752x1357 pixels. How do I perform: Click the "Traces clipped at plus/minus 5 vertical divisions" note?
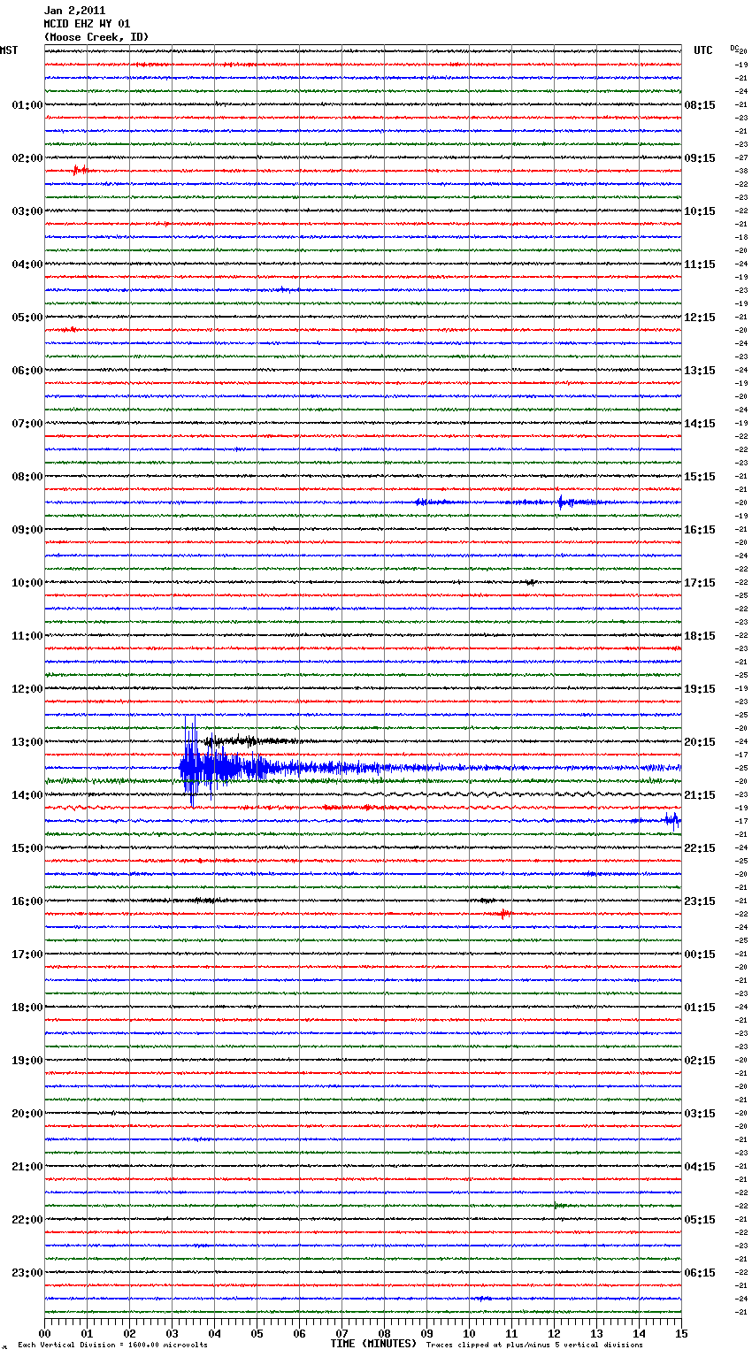[534, 1345]
